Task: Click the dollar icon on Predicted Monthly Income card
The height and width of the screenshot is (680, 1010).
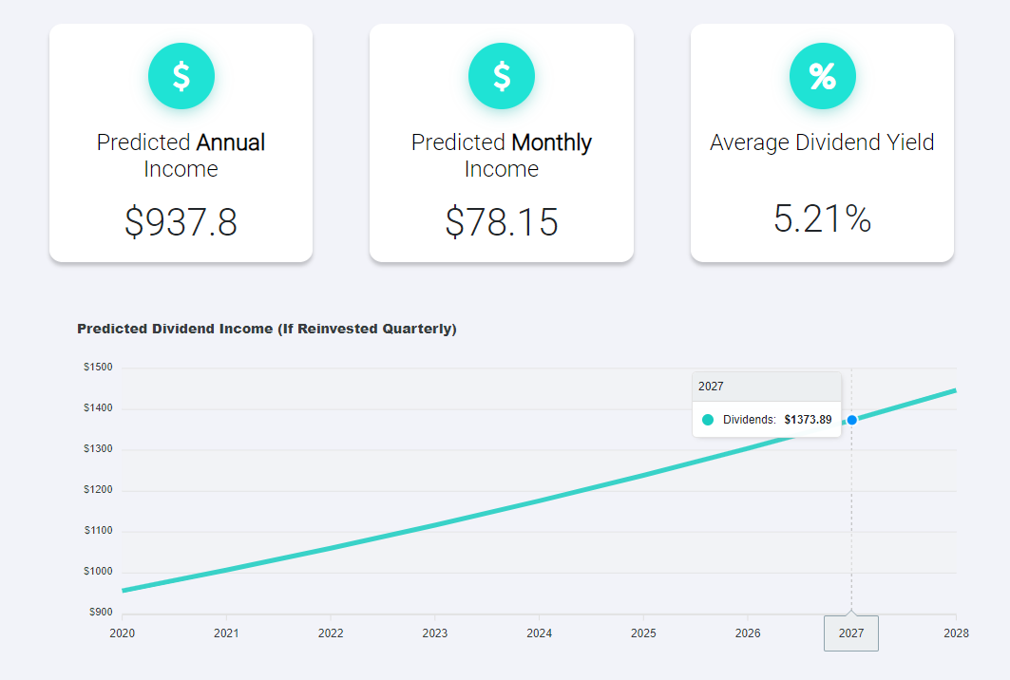Action: point(502,76)
